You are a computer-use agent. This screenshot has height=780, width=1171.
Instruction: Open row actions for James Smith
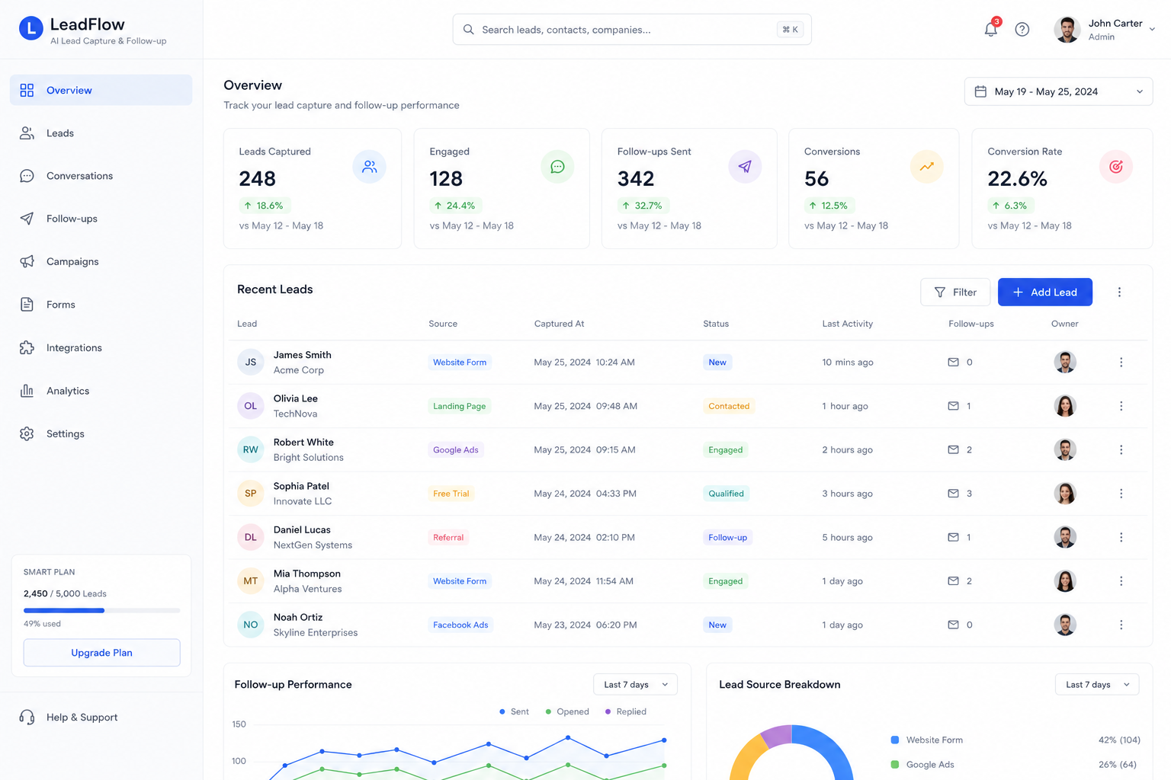tap(1121, 363)
